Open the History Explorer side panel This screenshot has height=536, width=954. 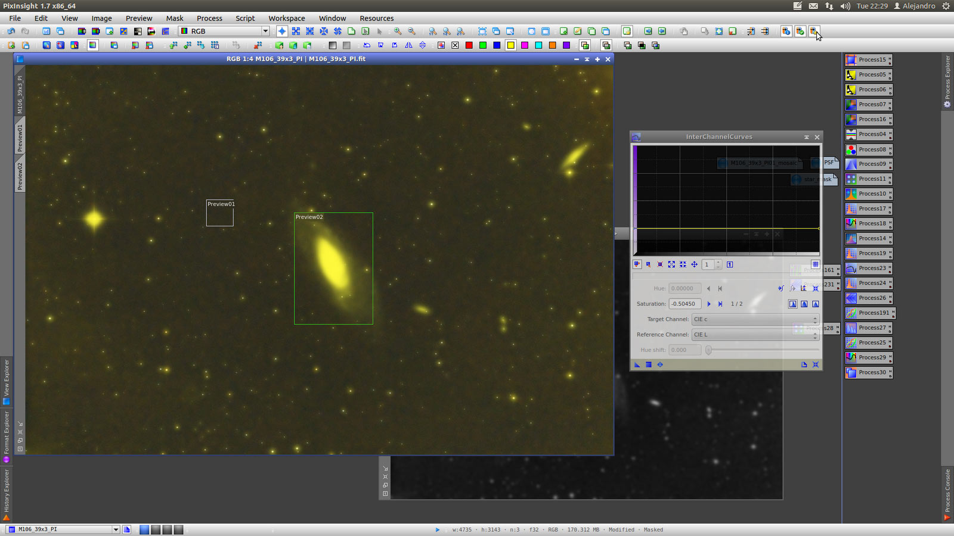tap(7, 494)
